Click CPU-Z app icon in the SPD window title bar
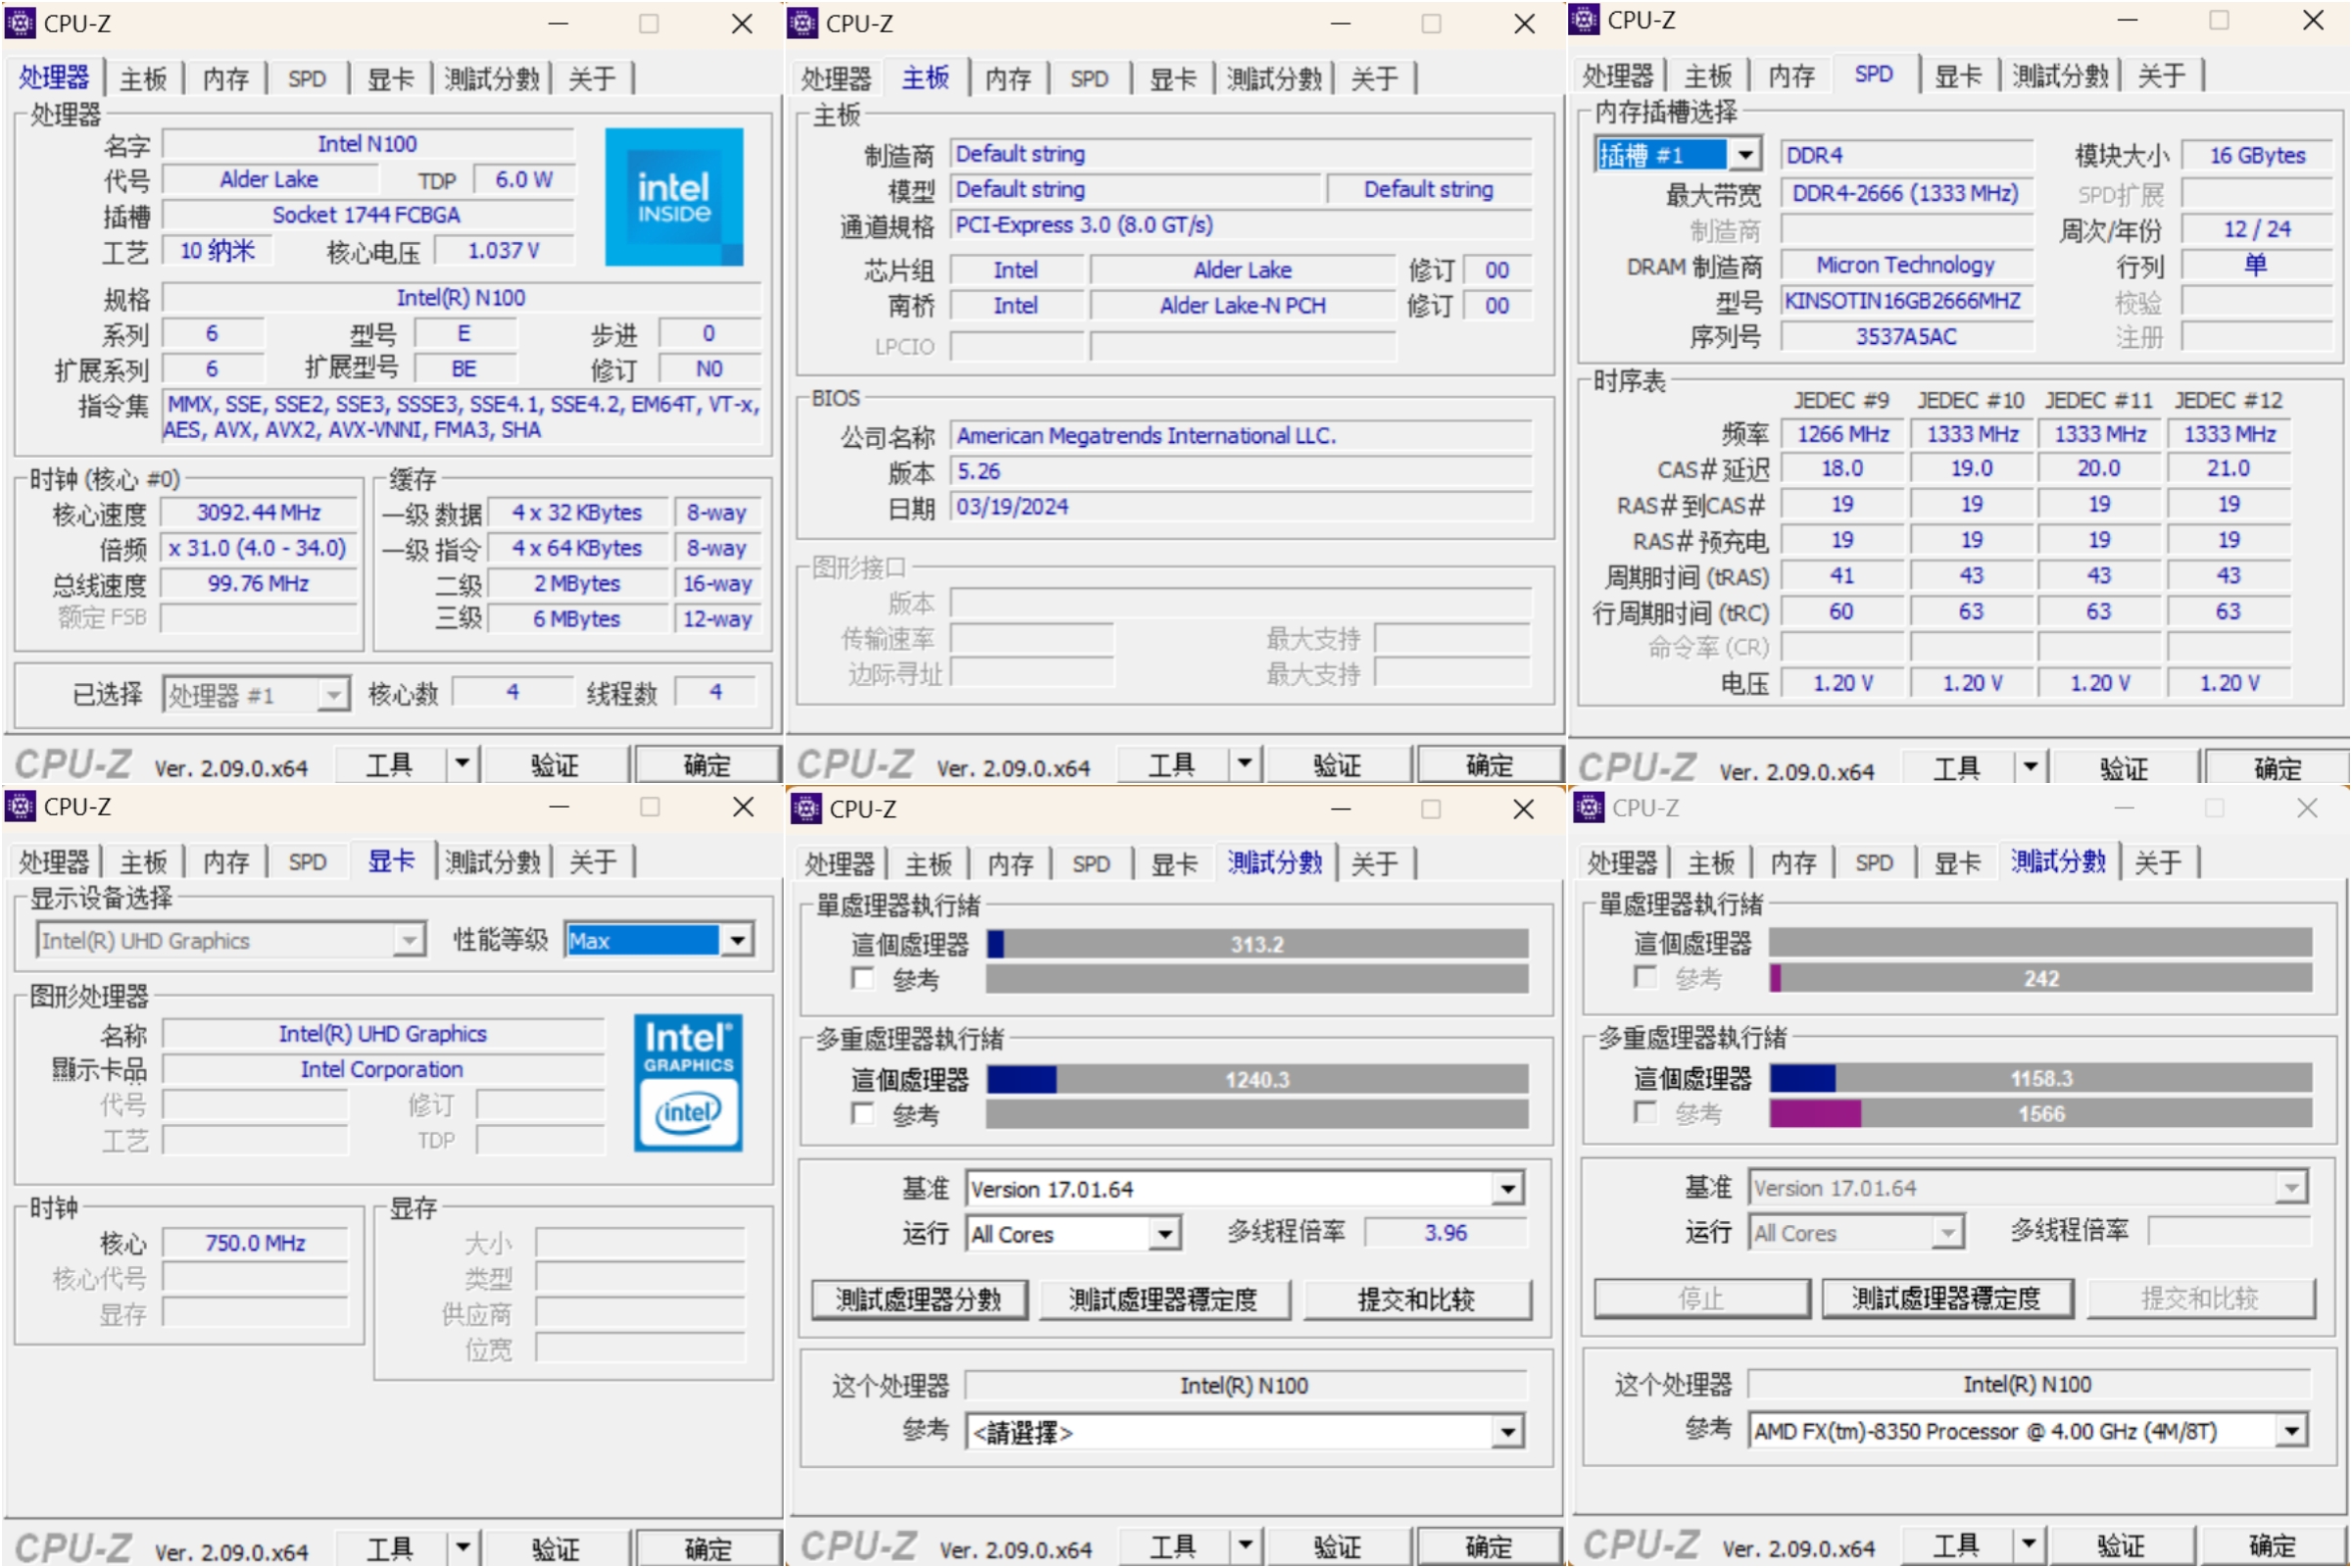2352x1568 pixels. [x=1584, y=19]
